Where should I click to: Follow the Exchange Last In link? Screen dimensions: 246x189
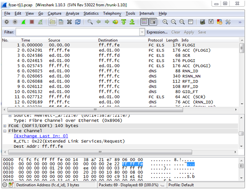[41, 136]
